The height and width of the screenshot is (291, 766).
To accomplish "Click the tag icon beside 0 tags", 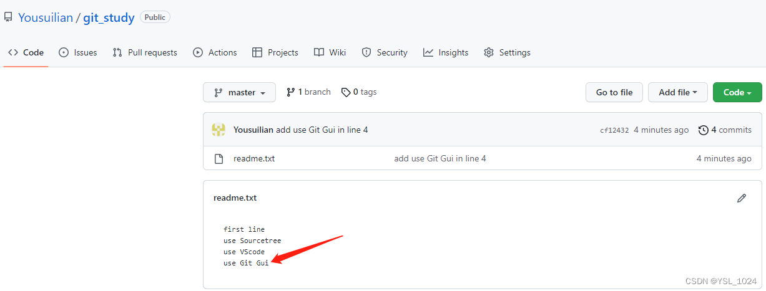I will (x=346, y=92).
